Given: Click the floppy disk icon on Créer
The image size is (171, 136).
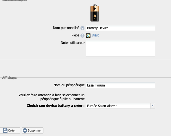Looking at the screenshot, I should (5, 130).
